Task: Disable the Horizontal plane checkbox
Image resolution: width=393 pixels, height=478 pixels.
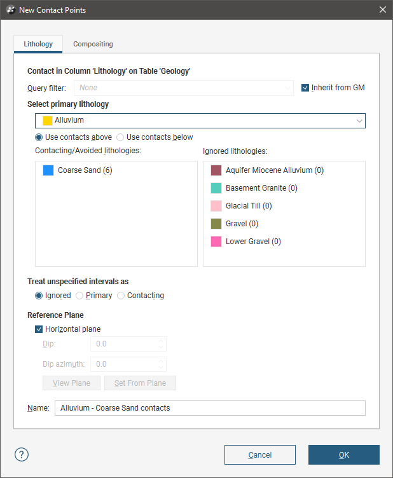Action: point(39,329)
